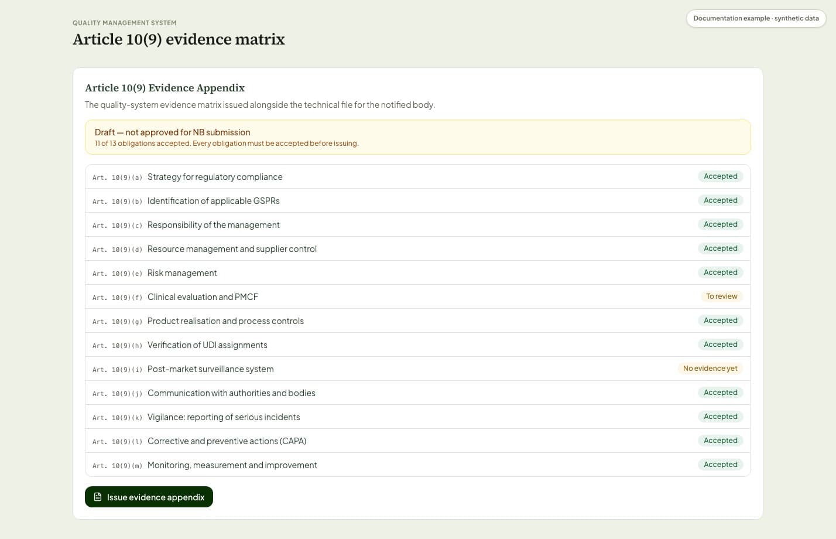Click Accepted badge for Identification of applicable GSPRs
Viewport: 836px width, 539px height.
[720, 200]
